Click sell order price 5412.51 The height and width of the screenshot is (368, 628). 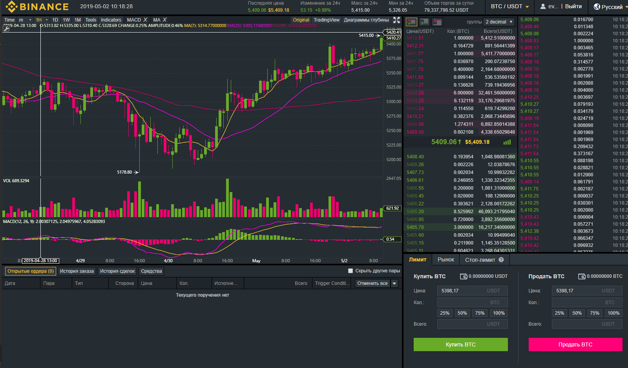415,38
